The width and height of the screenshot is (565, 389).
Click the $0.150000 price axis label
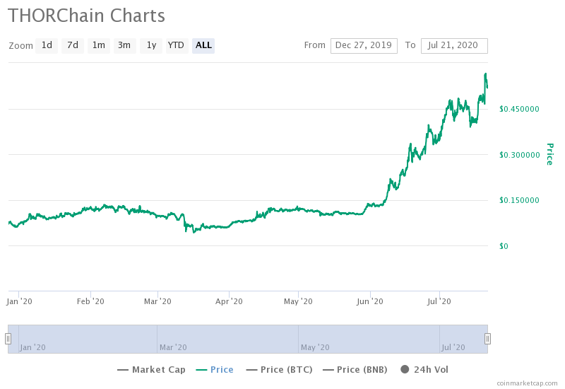519,200
